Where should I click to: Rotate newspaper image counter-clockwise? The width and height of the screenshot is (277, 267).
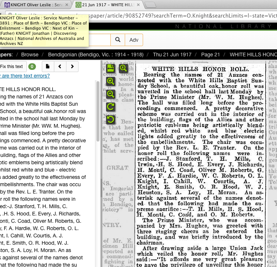pyautogui.click(x=110, y=120)
